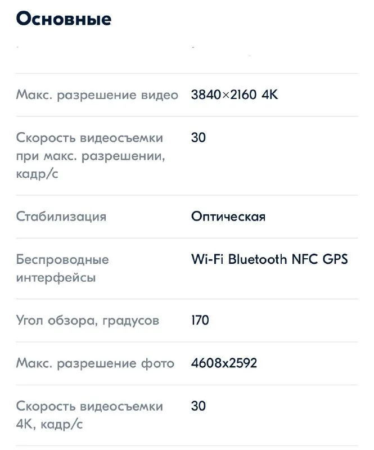Image resolution: width=374 pixels, height=450 pixels.
Task: Click the 30 value for 4K frame rate
Action: tap(198, 406)
